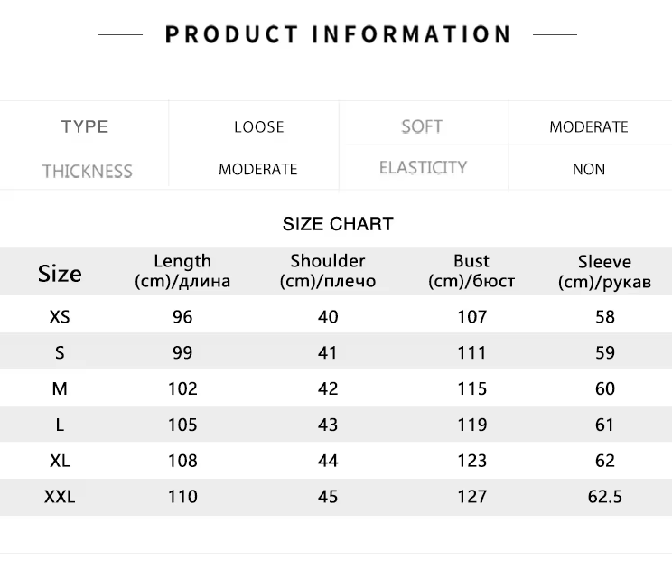Select the TYPE label cell
Viewport: 672px width, 561px height.
(x=85, y=126)
